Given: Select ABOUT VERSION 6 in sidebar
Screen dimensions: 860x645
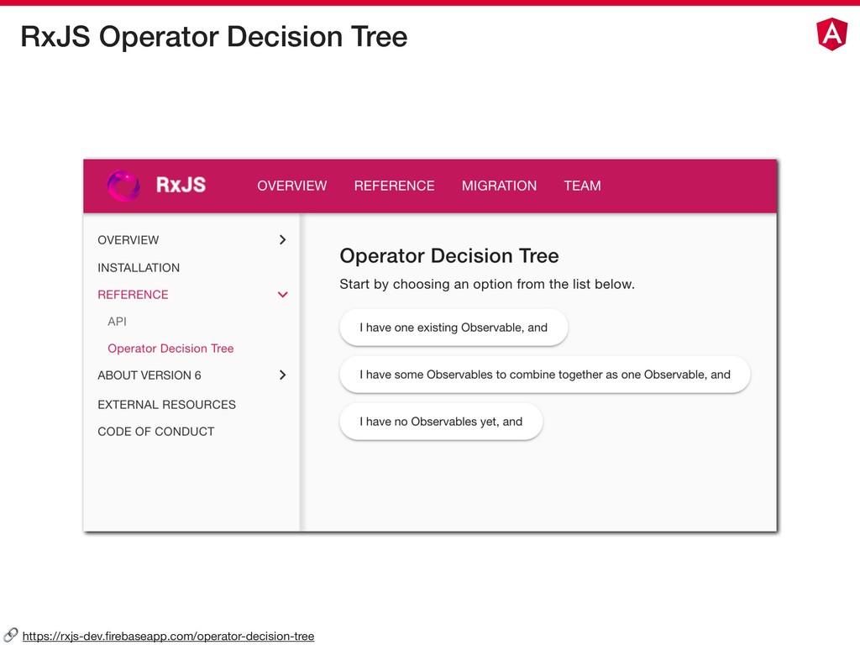Looking at the screenshot, I should [x=149, y=375].
